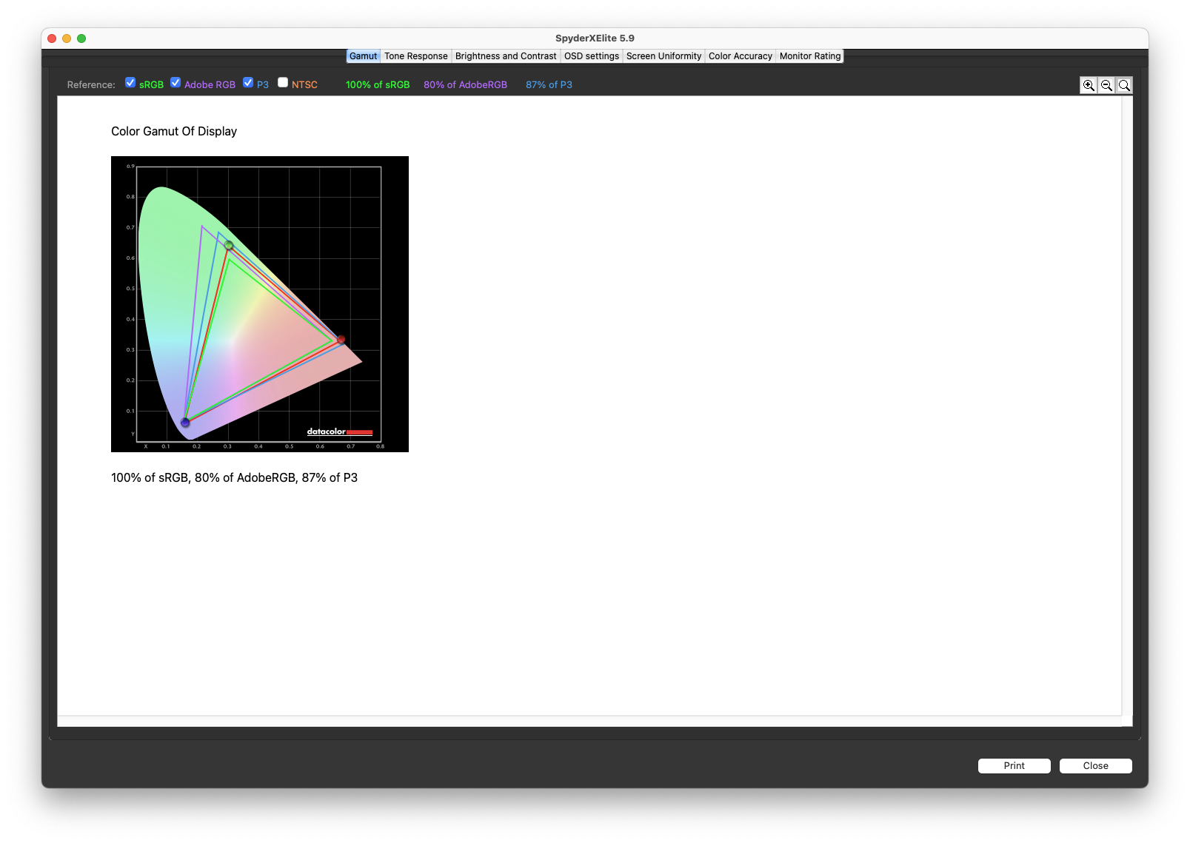Image resolution: width=1190 pixels, height=843 pixels.
Task: Click the color gamut chart image
Action: (x=260, y=304)
